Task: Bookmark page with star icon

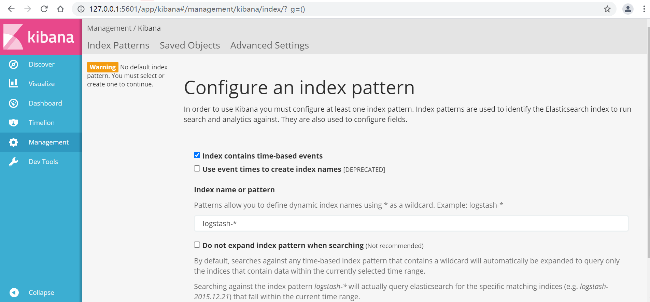Action: pos(607,9)
